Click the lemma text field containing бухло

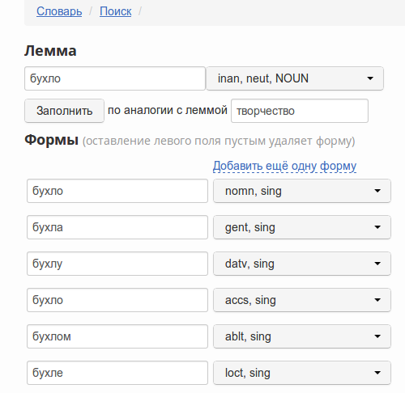(x=115, y=78)
